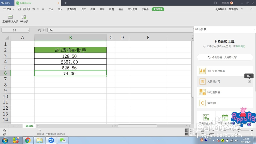Undo the last action
The width and height of the screenshot is (256, 144).
pyautogui.click(x=34, y=9)
